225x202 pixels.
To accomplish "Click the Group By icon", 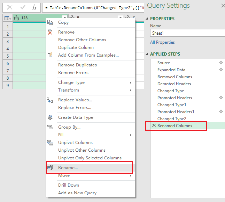I will point(50,127).
